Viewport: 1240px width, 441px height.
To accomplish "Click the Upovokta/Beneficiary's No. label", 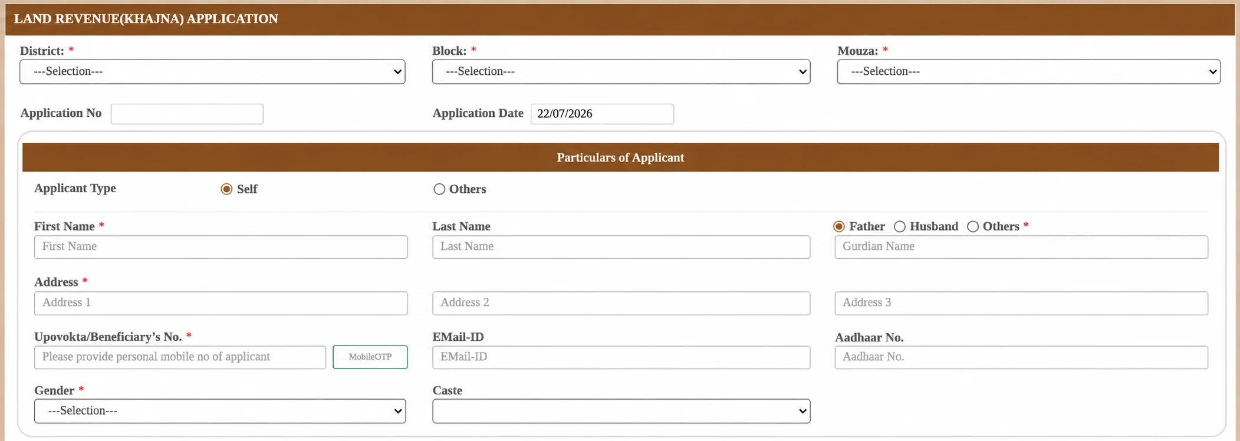I will (108, 337).
